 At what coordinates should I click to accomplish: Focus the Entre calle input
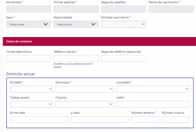click(x=39, y=120)
